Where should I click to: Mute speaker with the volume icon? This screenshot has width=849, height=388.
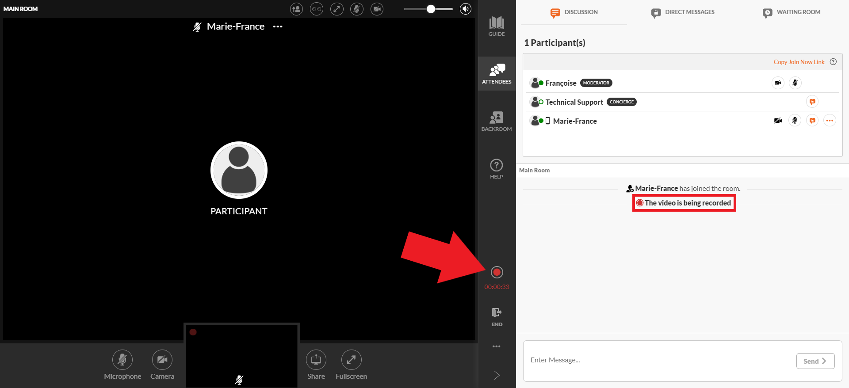coord(466,9)
